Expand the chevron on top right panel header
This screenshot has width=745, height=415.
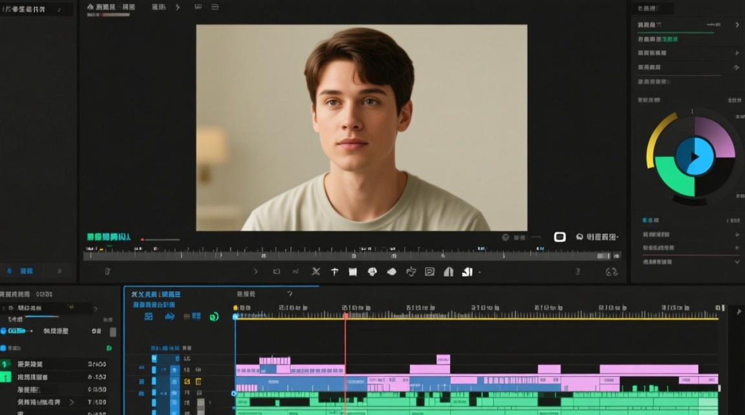[737, 25]
